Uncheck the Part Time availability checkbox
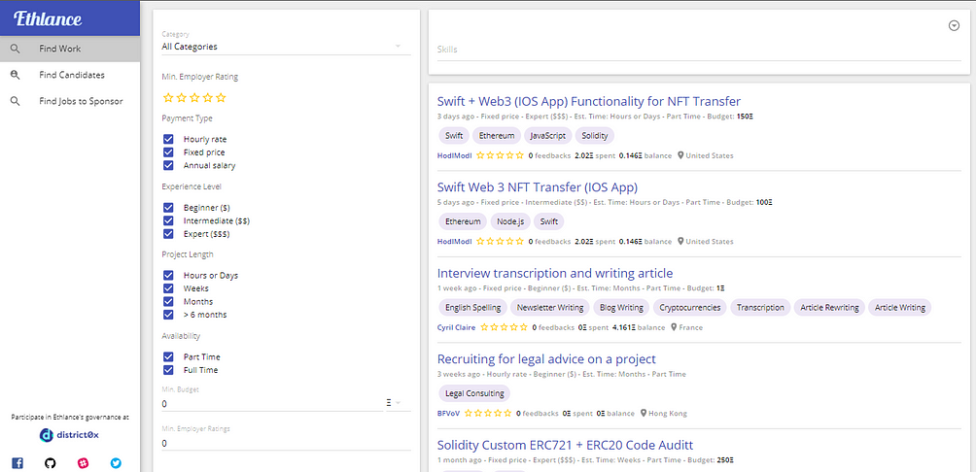The image size is (976, 472). coord(168,357)
